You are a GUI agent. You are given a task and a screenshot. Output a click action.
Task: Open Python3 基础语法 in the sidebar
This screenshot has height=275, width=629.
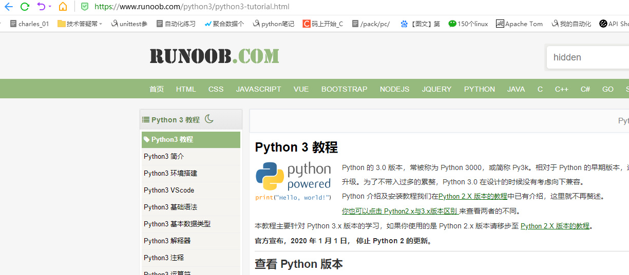pos(191,207)
